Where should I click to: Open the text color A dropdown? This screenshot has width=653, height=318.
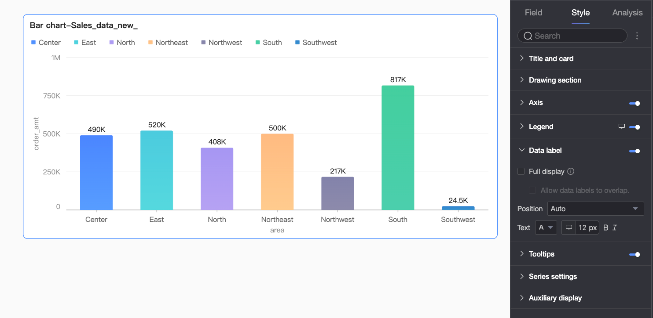[546, 228]
